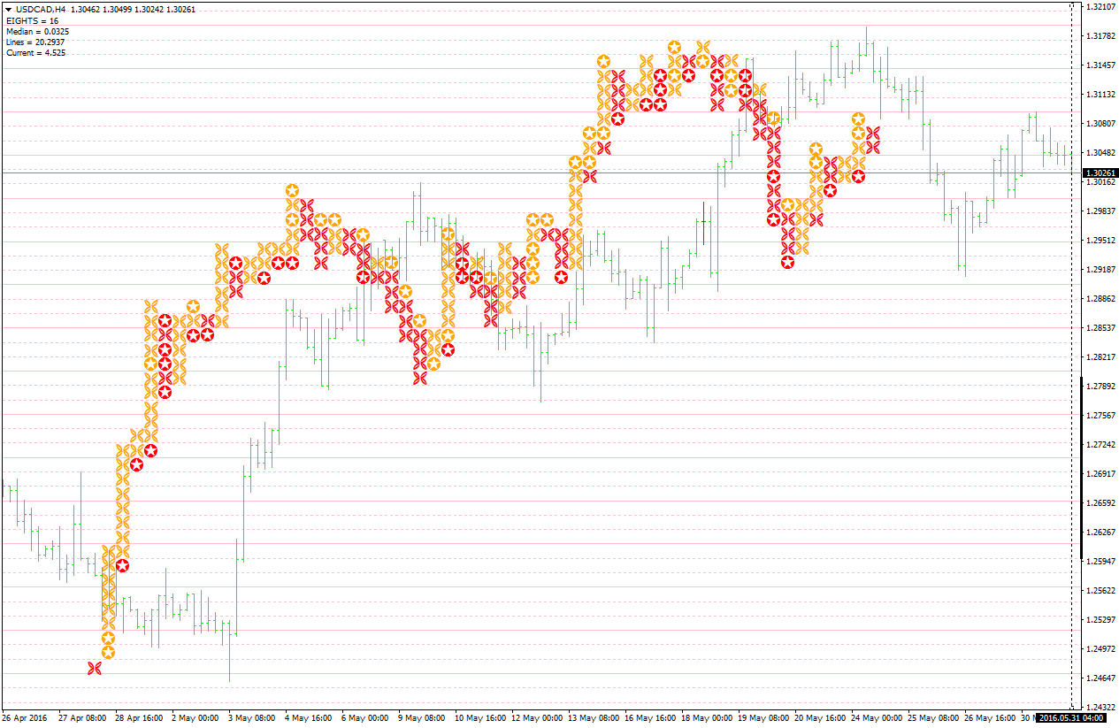Click a red circled-star sell marker near 16 May
Viewport: 1119px width, 728px height.
pyautogui.click(x=660, y=78)
